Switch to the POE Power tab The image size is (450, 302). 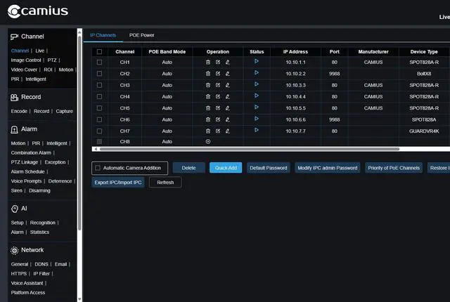[141, 35]
